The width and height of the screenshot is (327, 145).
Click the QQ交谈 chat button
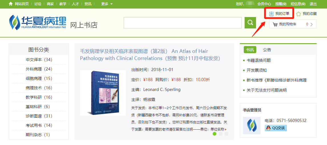click(276, 128)
